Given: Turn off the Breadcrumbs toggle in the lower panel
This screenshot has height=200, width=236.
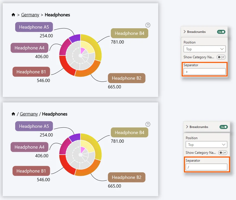Looking at the screenshot, I should (x=224, y=127).
